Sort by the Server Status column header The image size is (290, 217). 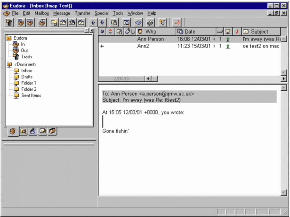pos(228,32)
